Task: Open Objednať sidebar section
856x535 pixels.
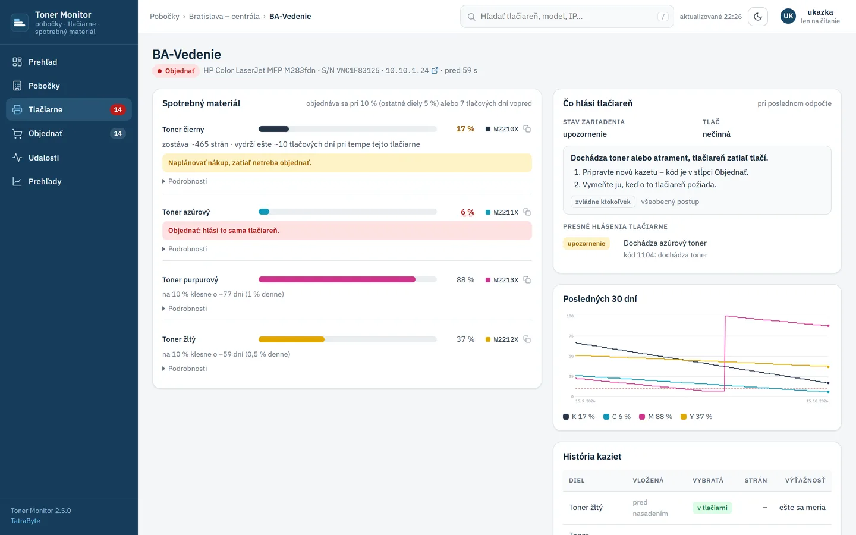Action: click(69, 133)
